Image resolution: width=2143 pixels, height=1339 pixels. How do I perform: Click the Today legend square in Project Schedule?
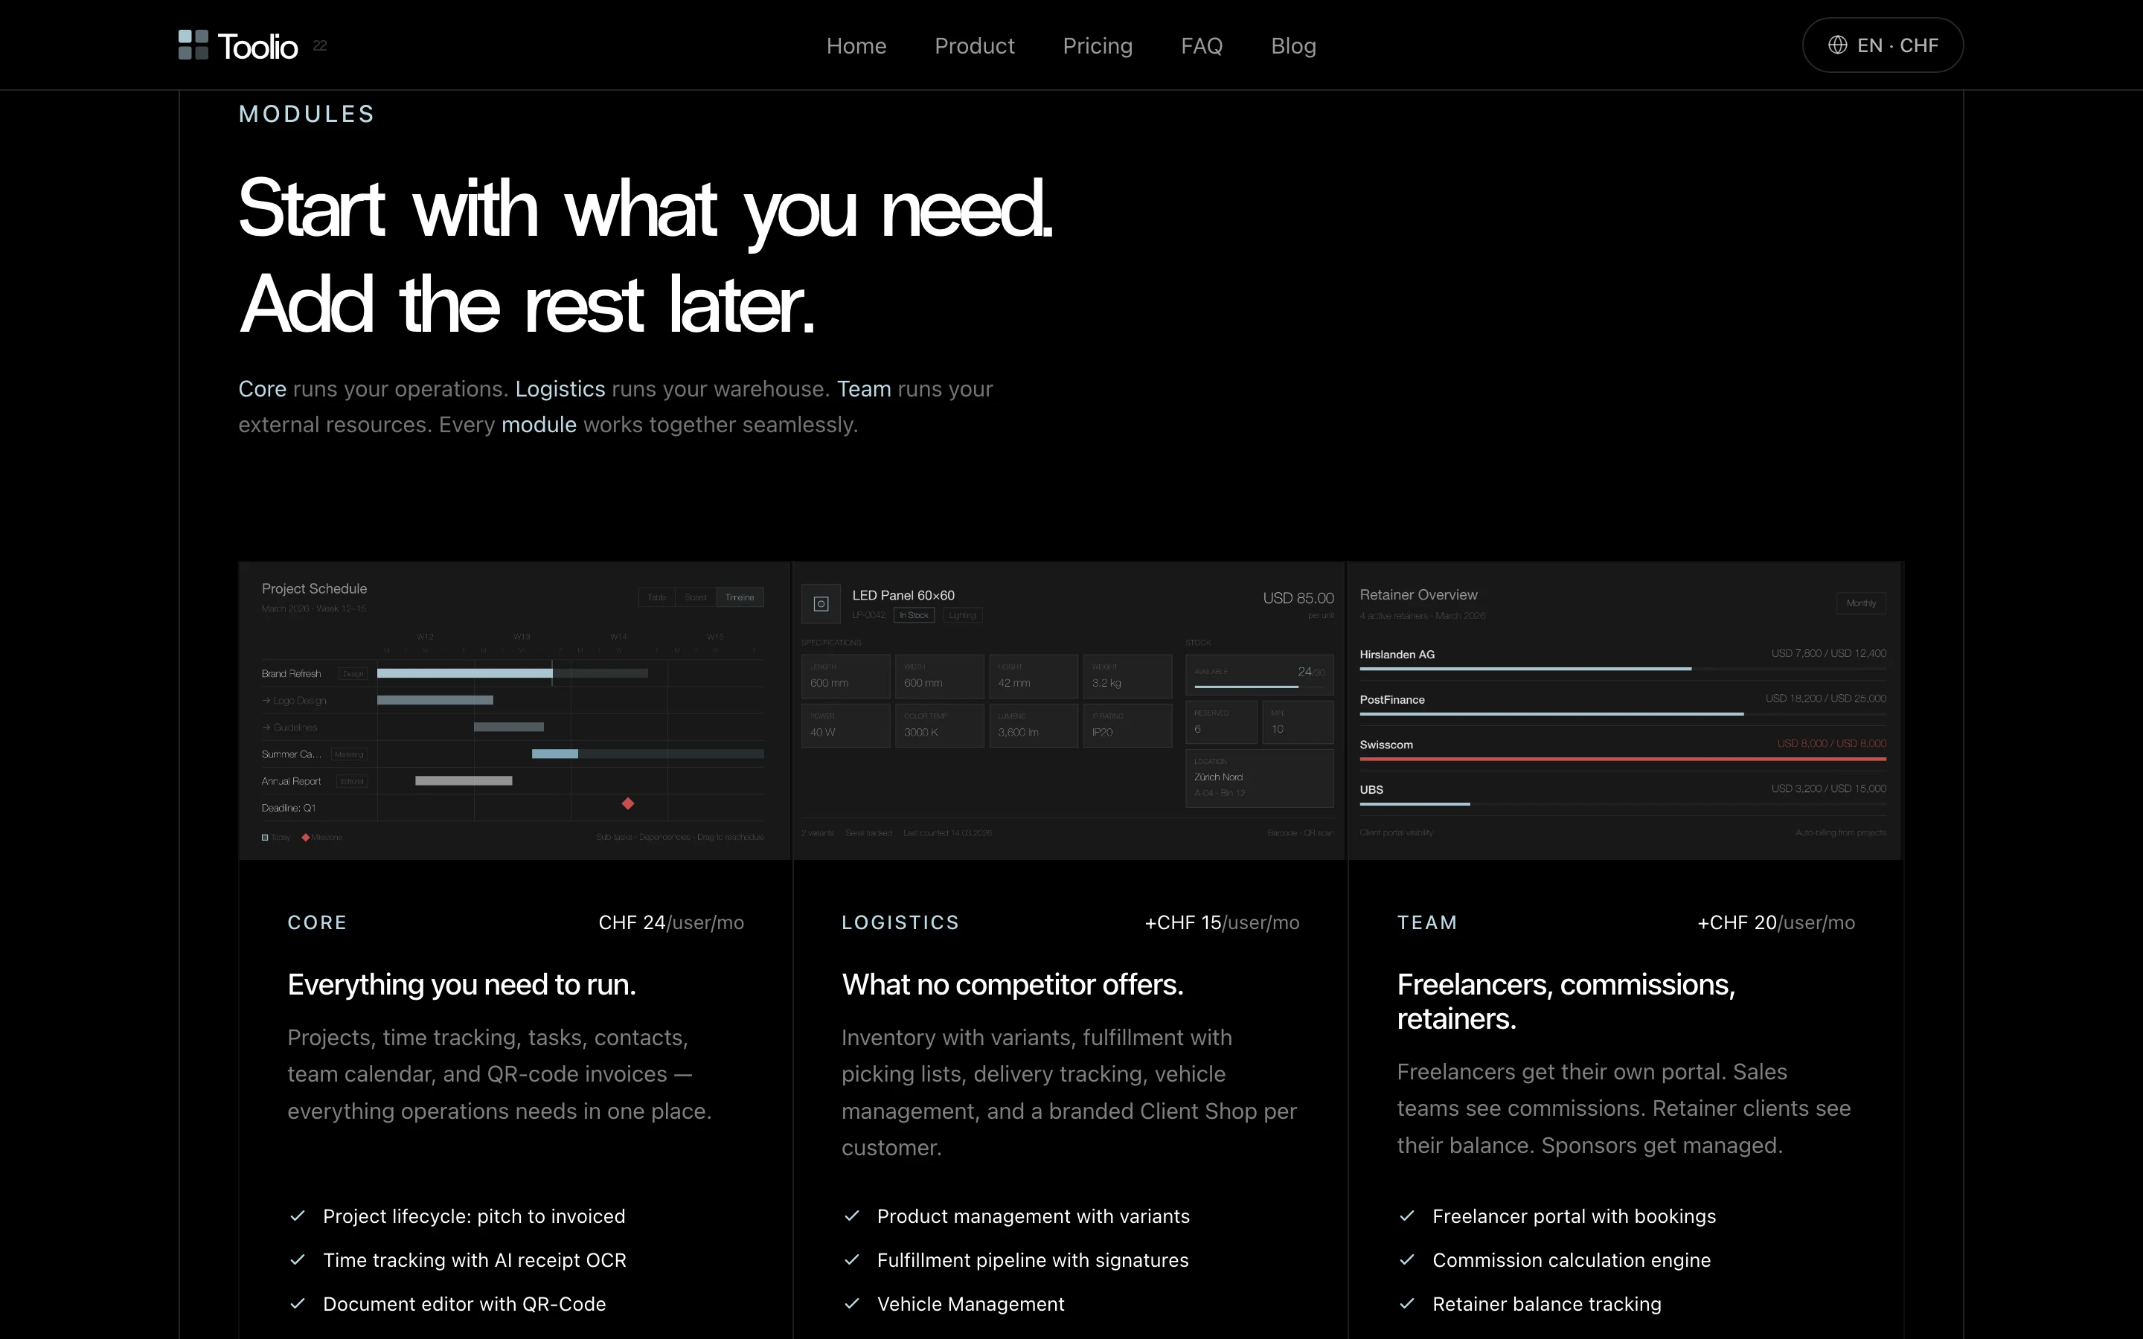(265, 838)
